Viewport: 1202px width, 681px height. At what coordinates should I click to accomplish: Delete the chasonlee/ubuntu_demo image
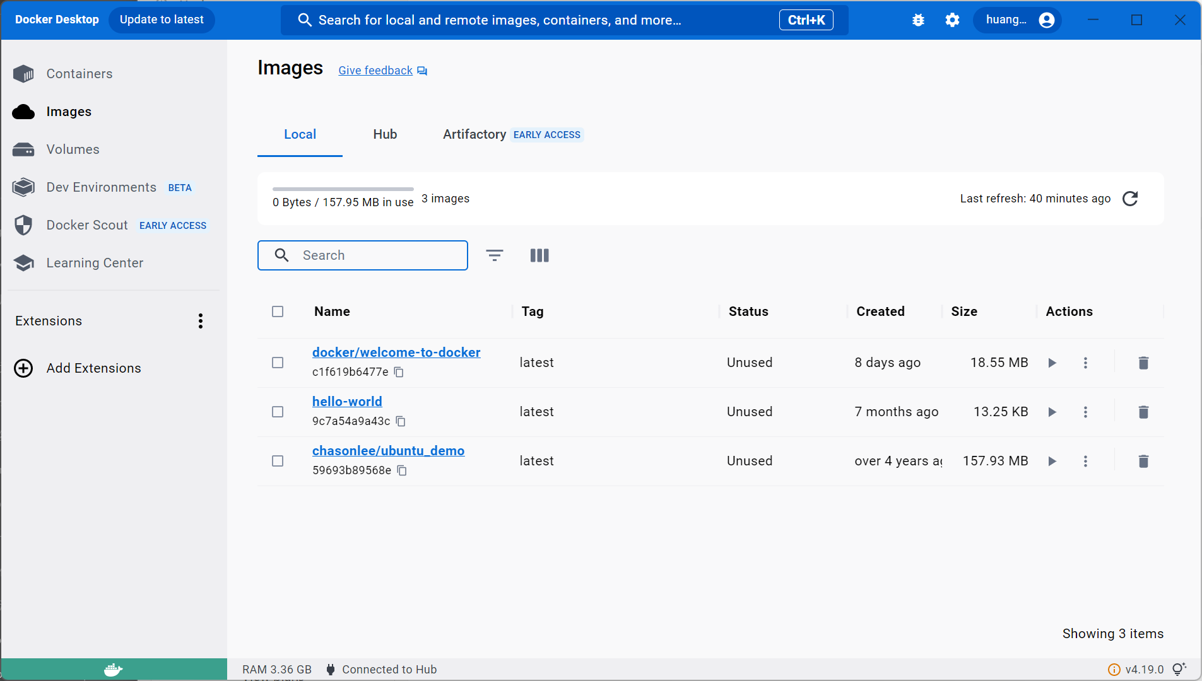click(1143, 461)
